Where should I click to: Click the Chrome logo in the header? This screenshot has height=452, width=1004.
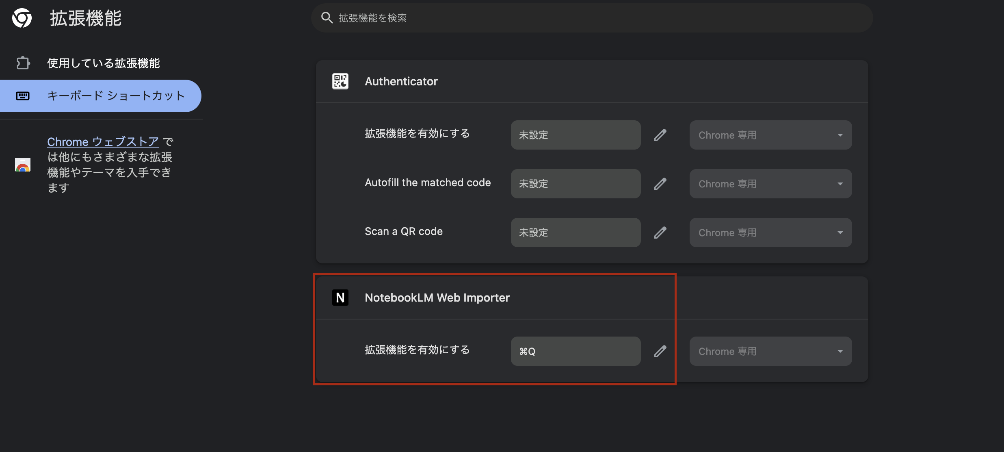[x=22, y=18]
